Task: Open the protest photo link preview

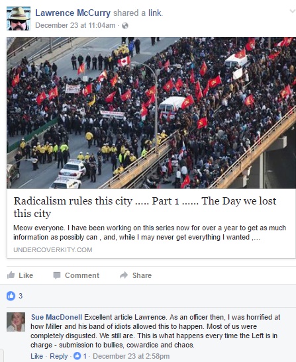Action: tap(152, 113)
